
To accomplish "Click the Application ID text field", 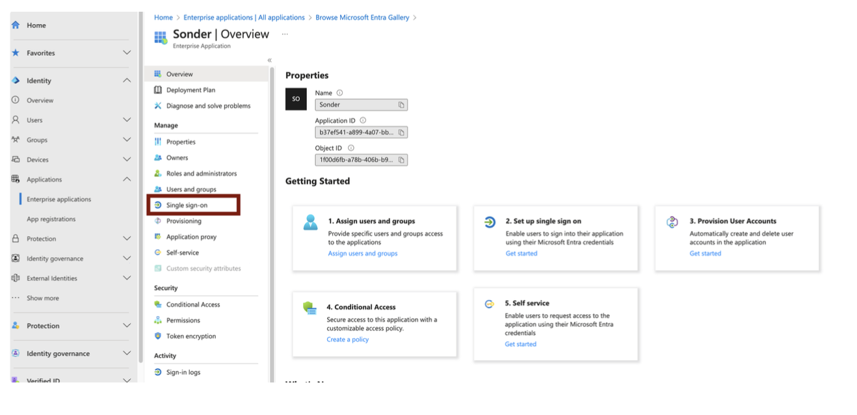I will [x=356, y=133].
